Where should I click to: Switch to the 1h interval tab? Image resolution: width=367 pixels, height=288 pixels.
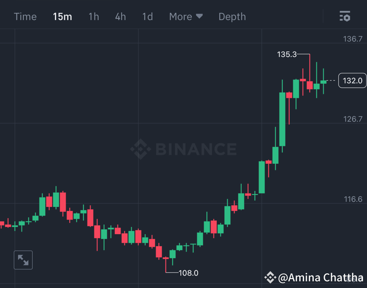(x=94, y=16)
